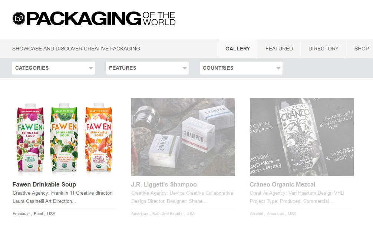Click the PACKAGING wordmark in header
373x234 pixels.
(x=84, y=18)
